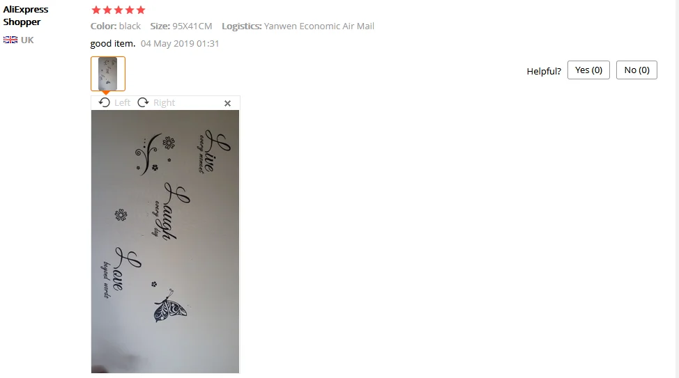Mark the review unhelpful with No (0)
This screenshot has height=378, width=679.
[636, 70]
